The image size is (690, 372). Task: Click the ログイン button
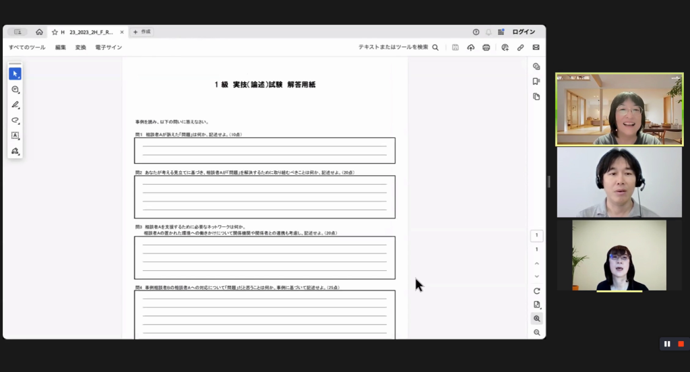(524, 32)
